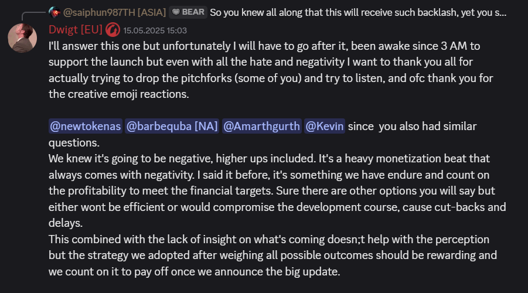Screen dimensions: 528x293
Task: Open the @Kevin mention
Action: click(325, 127)
